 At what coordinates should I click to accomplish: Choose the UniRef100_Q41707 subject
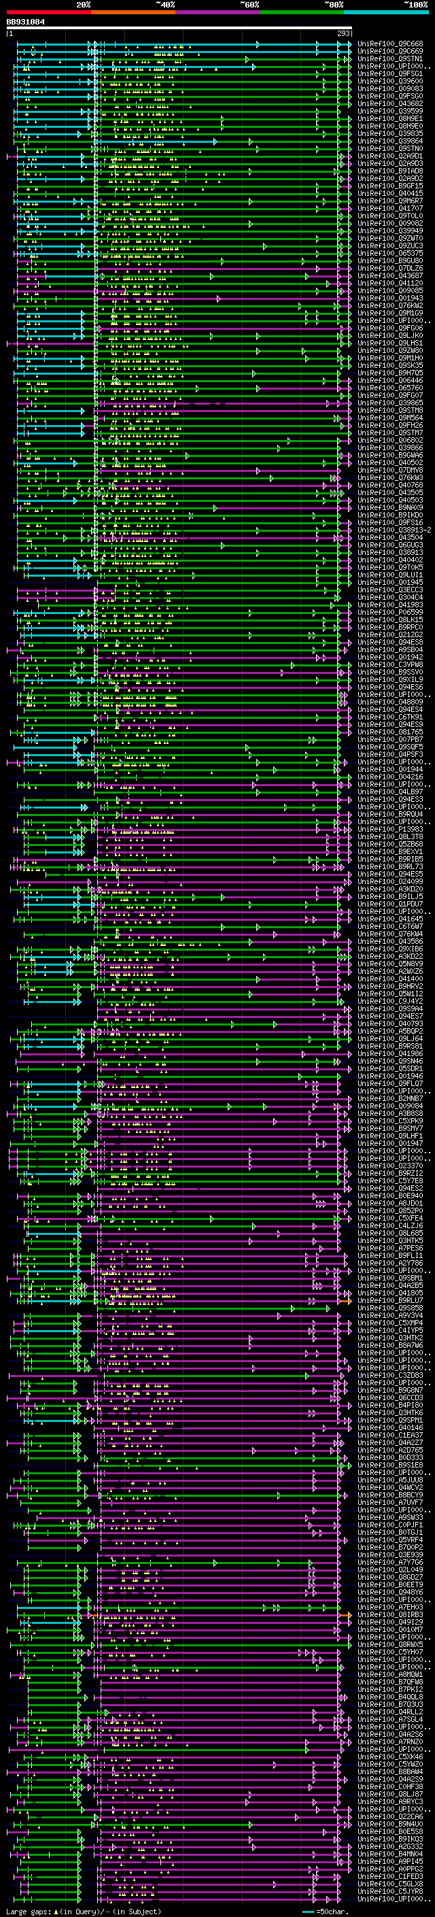(x=390, y=208)
